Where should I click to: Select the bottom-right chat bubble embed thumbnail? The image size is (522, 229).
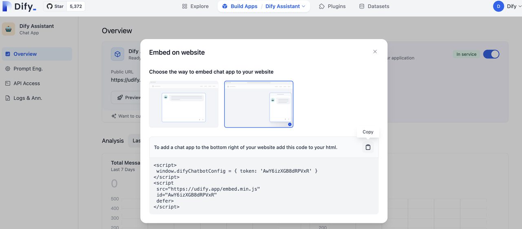click(x=259, y=104)
